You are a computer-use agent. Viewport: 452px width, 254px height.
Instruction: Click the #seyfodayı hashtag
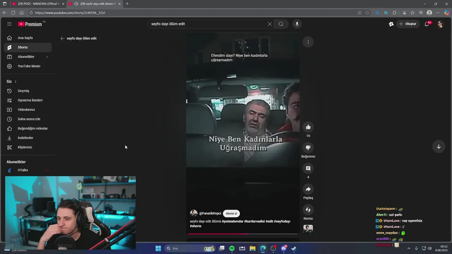coord(282,222)
